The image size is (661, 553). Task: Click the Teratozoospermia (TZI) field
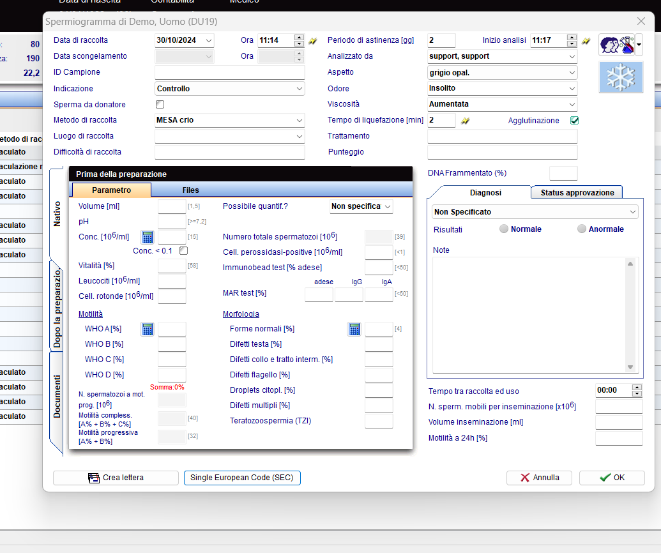point(379,421)
